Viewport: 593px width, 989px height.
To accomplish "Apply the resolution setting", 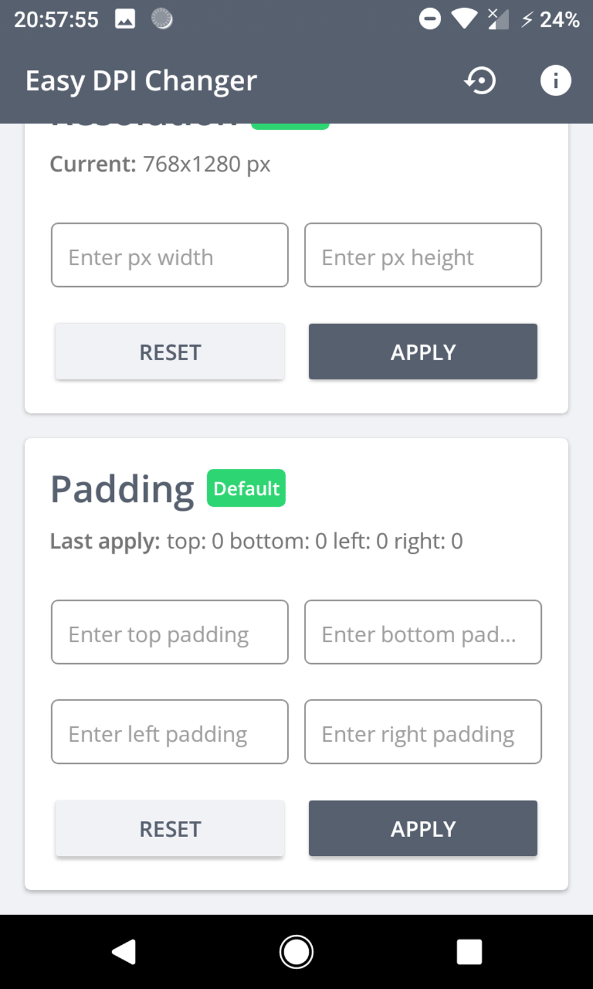I will (x=423, y=352).
